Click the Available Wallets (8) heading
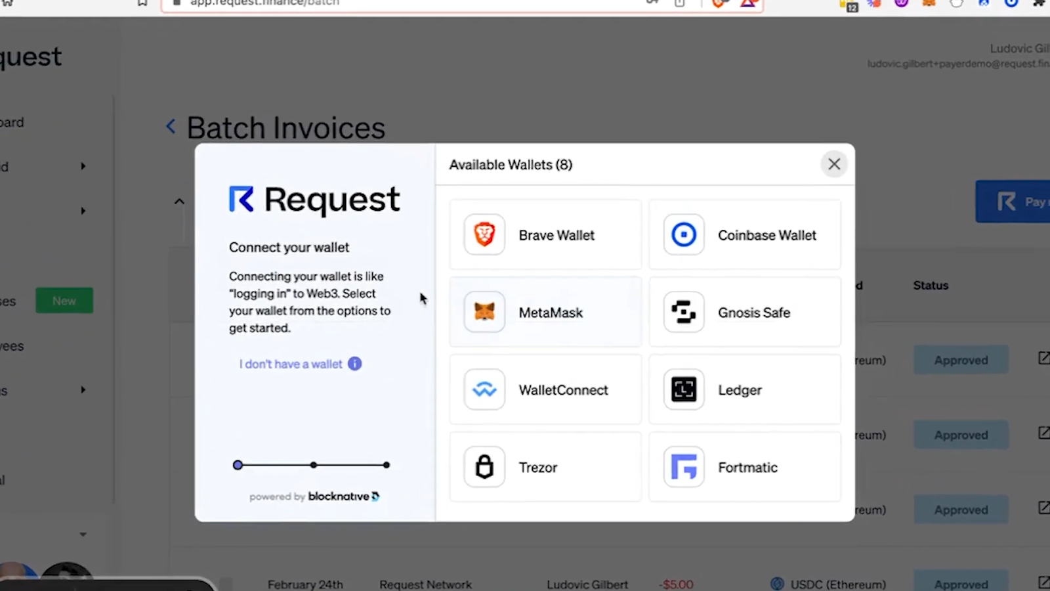Viewport: 1050px width, 591px height. coord(511,165)
